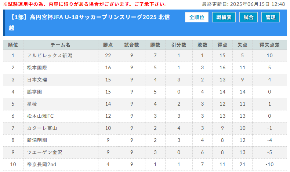Image resolution: width=290 pixels, height=172 pixels.
Task: Click the チーム名 column header
Action: (x=61, y=45)
